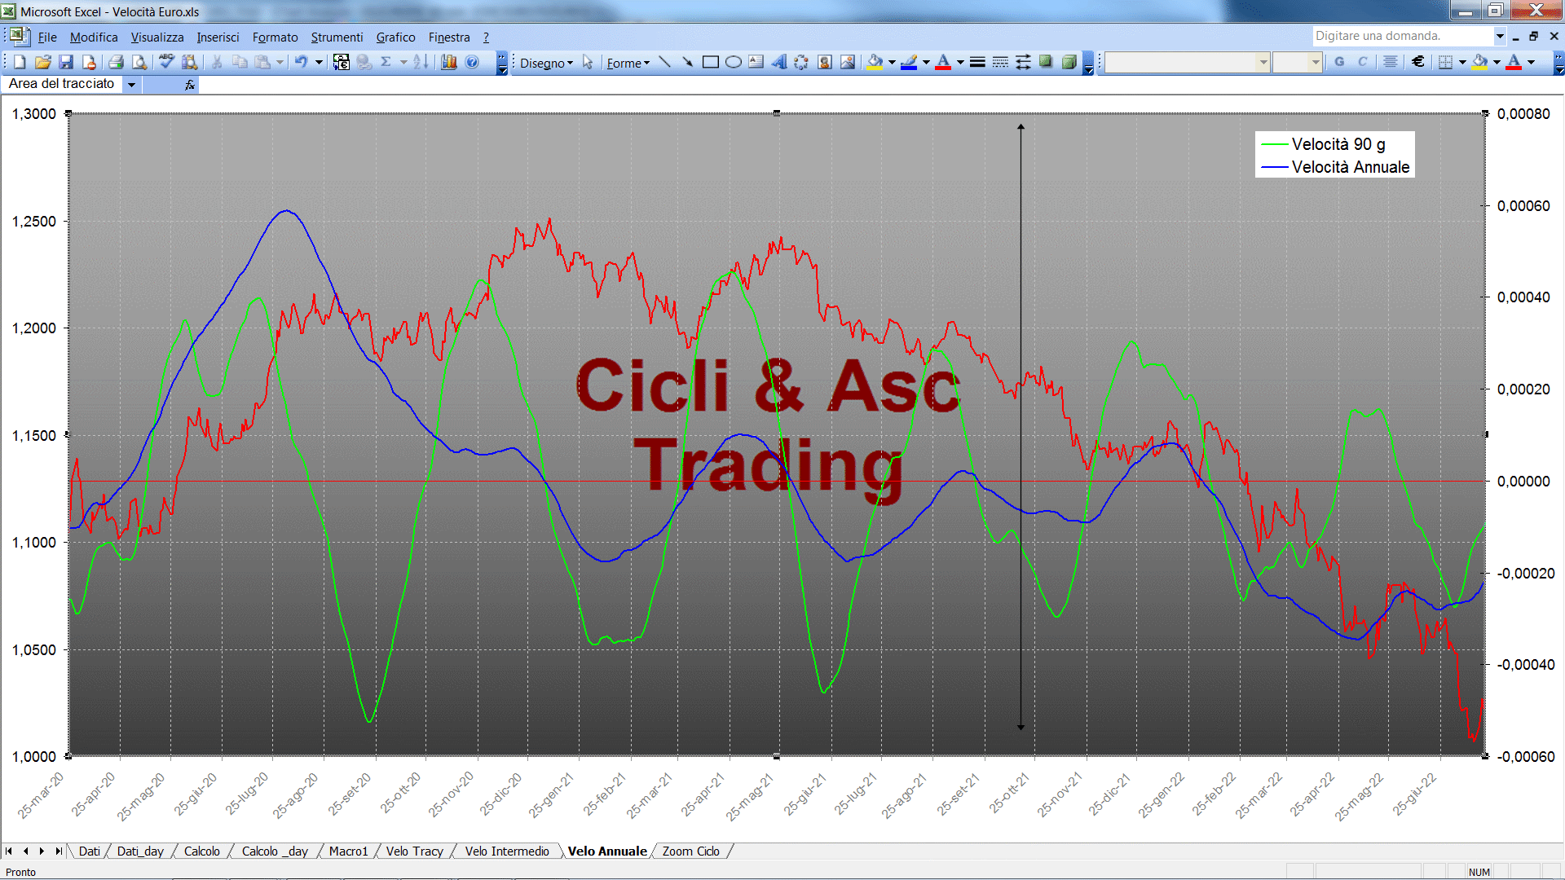Toggle Bold (G) formatting
Image resolution: width=1565 pixels, height=880 pixels.
(1339, 62)
